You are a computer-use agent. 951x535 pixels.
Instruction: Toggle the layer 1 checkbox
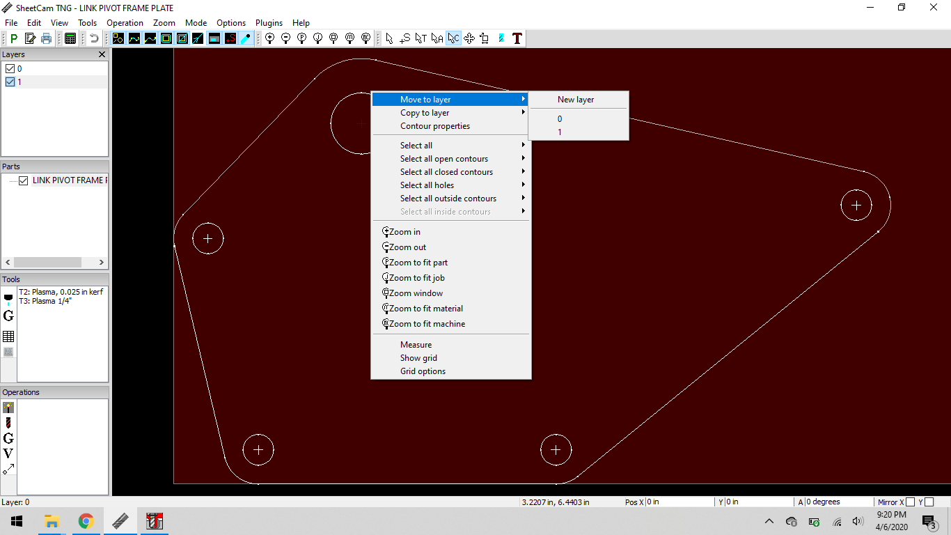[10, 82]
